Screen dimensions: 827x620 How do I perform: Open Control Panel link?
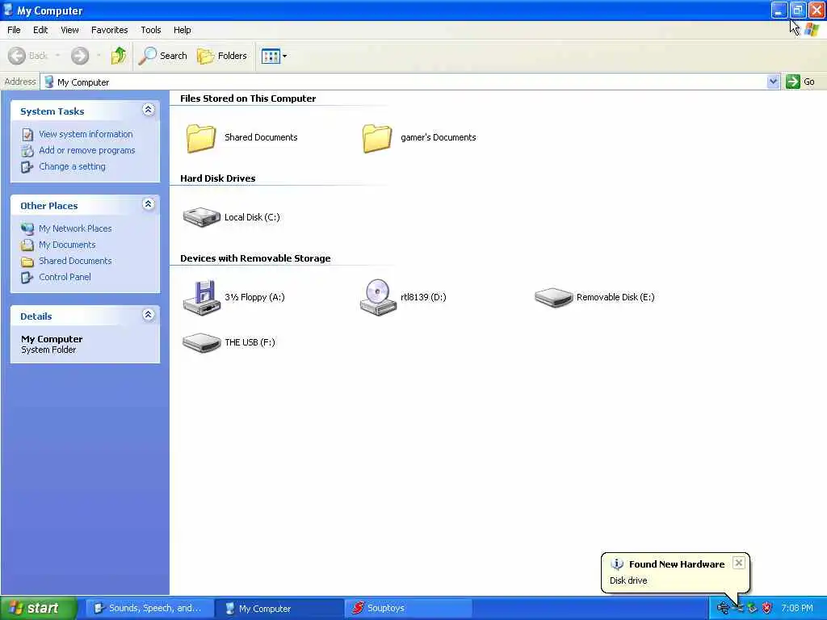(65, 277)
